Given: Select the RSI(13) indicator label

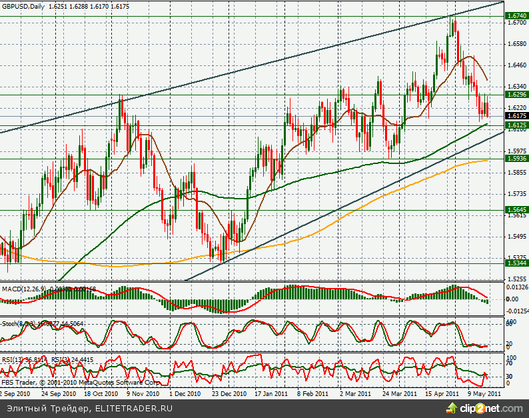Looking at the screenshot, I should [15, 359].
